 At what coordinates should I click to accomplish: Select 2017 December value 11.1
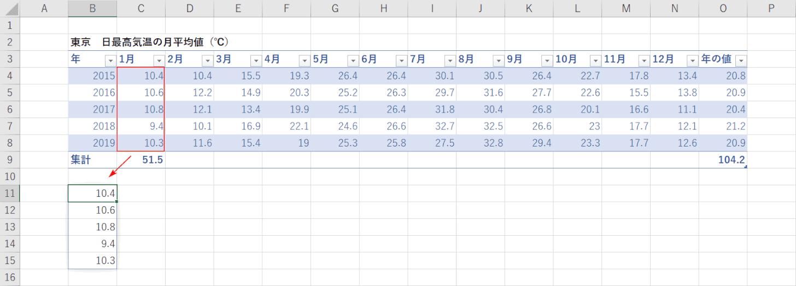674,109
